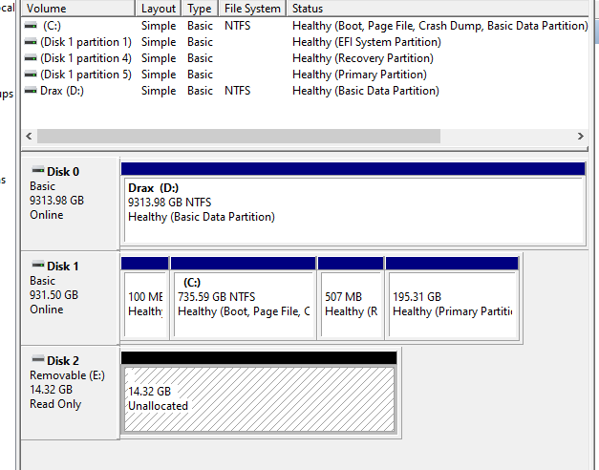Select the Disk 0 header panel

(x=71, y=203)
